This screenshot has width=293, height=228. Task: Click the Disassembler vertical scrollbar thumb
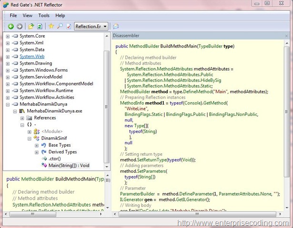(286, 112)
